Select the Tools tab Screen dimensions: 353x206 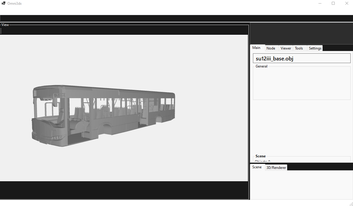pyautogui.click(x=299, y=48)
